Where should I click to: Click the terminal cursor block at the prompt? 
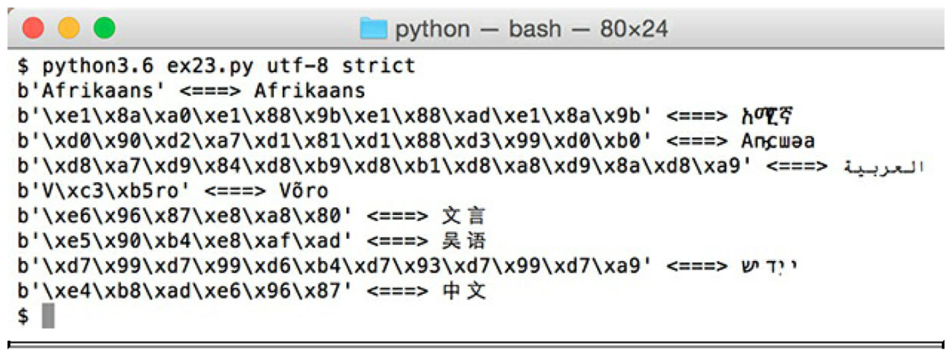(x=48, y=316)
